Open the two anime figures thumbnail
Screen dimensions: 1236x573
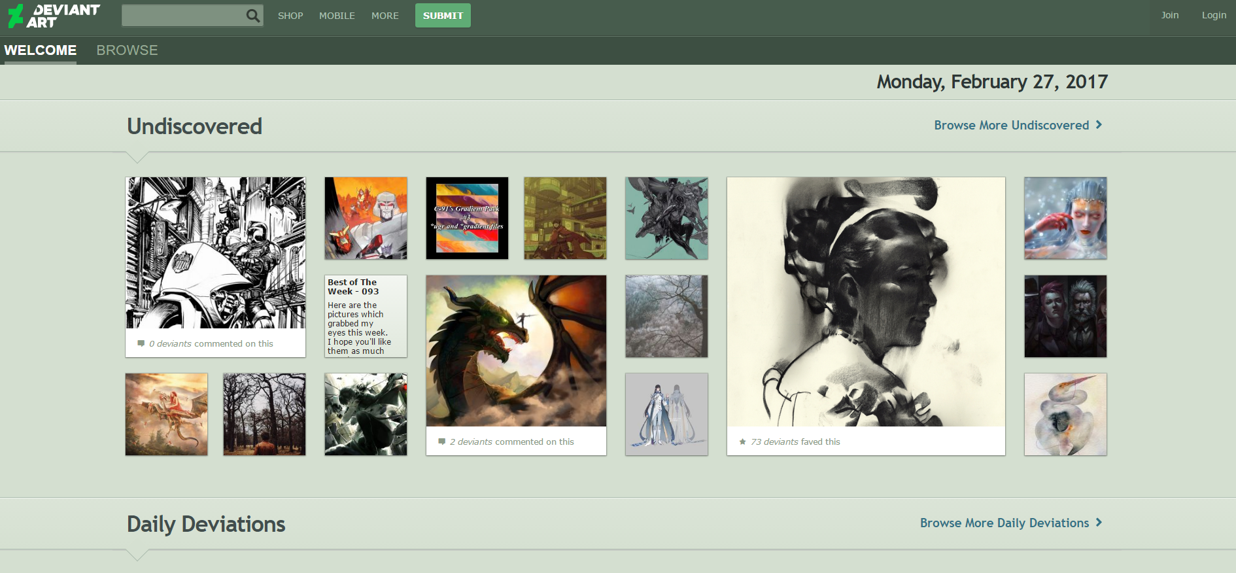pyautogui.click(x=666, y=414)
